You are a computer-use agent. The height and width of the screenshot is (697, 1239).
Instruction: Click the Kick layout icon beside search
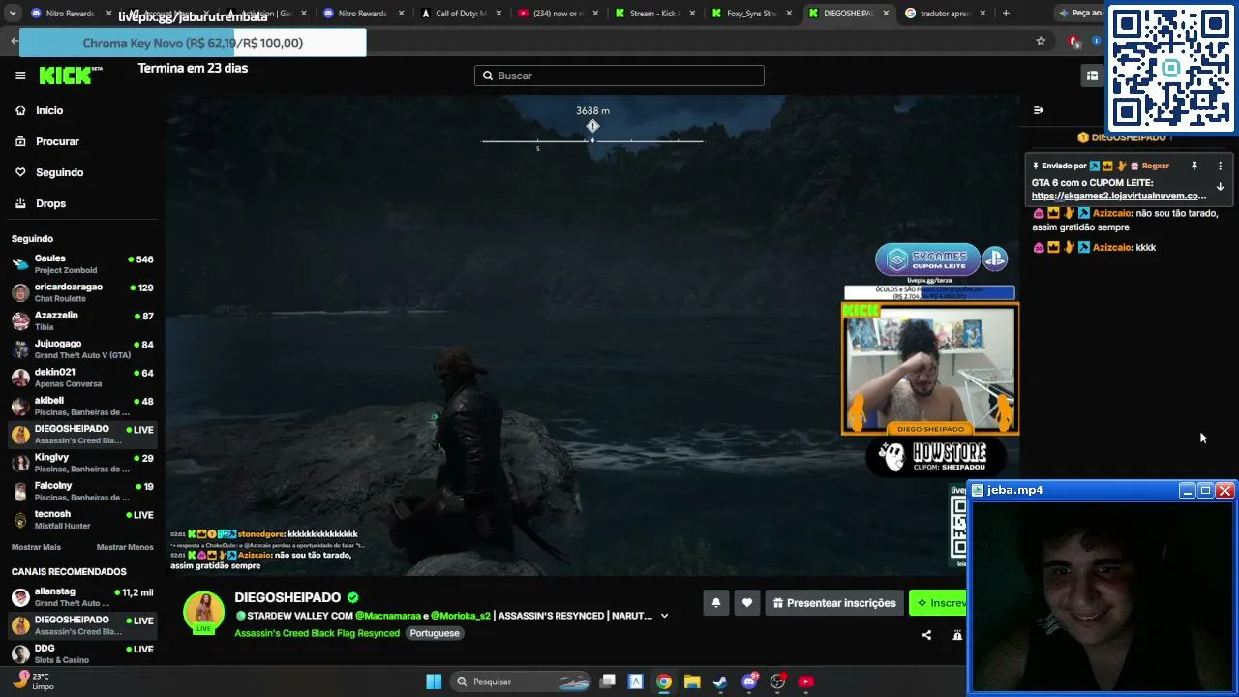1092,76
